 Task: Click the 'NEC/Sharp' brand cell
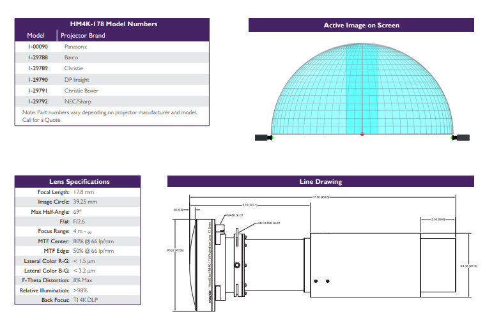point(78,102)
